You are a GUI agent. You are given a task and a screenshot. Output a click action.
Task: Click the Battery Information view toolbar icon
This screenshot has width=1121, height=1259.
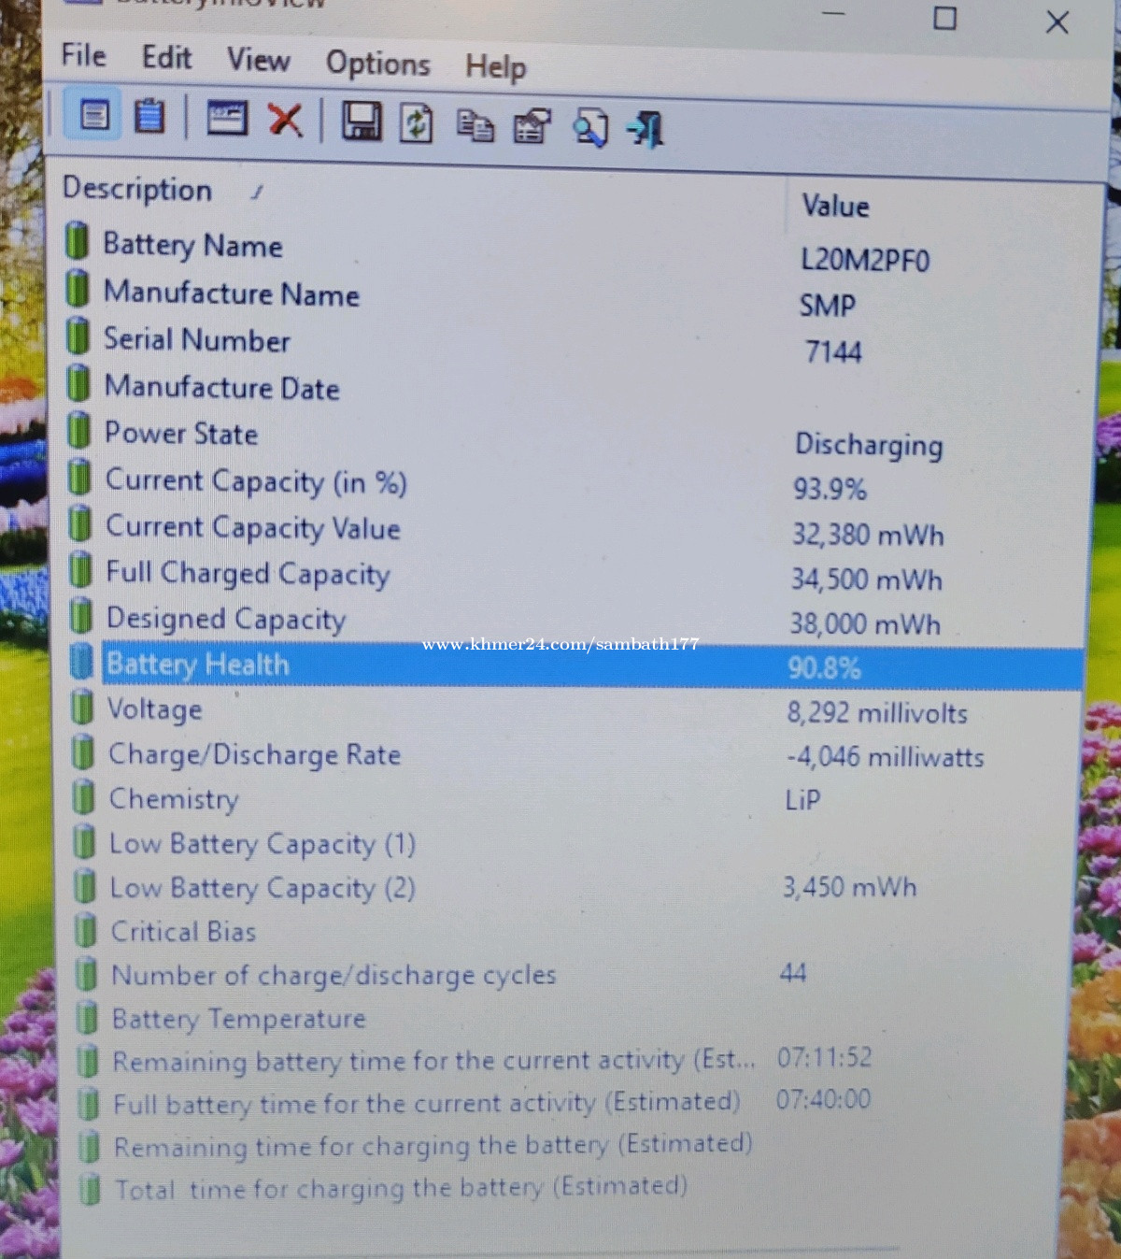94,116
